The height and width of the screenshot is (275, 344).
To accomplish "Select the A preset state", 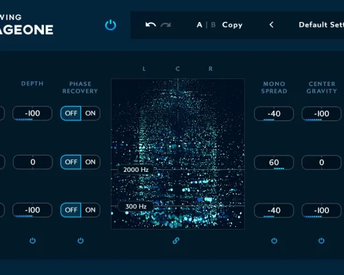I will coord(200,25).
